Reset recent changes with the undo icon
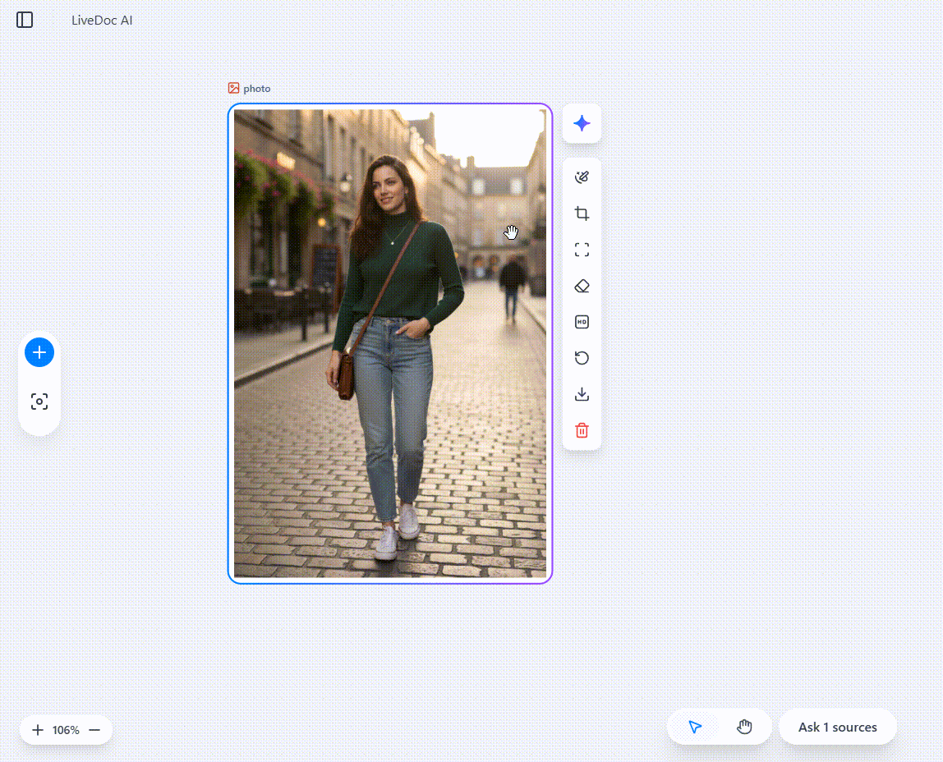943x762 pixels. 582,358
